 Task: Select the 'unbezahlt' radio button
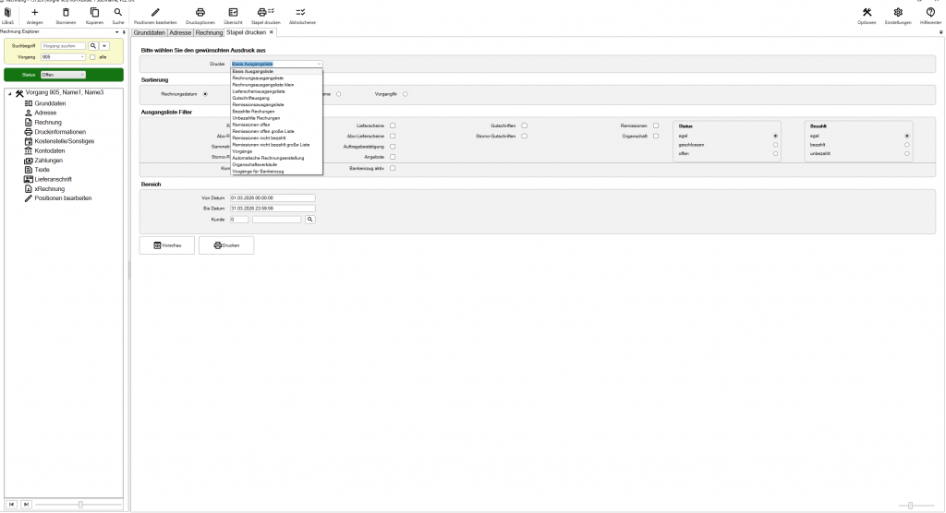click(x=907, y=153)
